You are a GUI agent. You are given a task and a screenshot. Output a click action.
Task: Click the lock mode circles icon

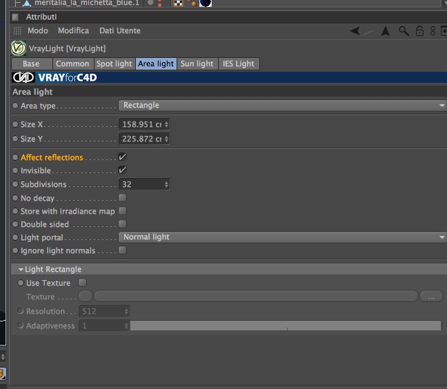[x=433, y=31]
